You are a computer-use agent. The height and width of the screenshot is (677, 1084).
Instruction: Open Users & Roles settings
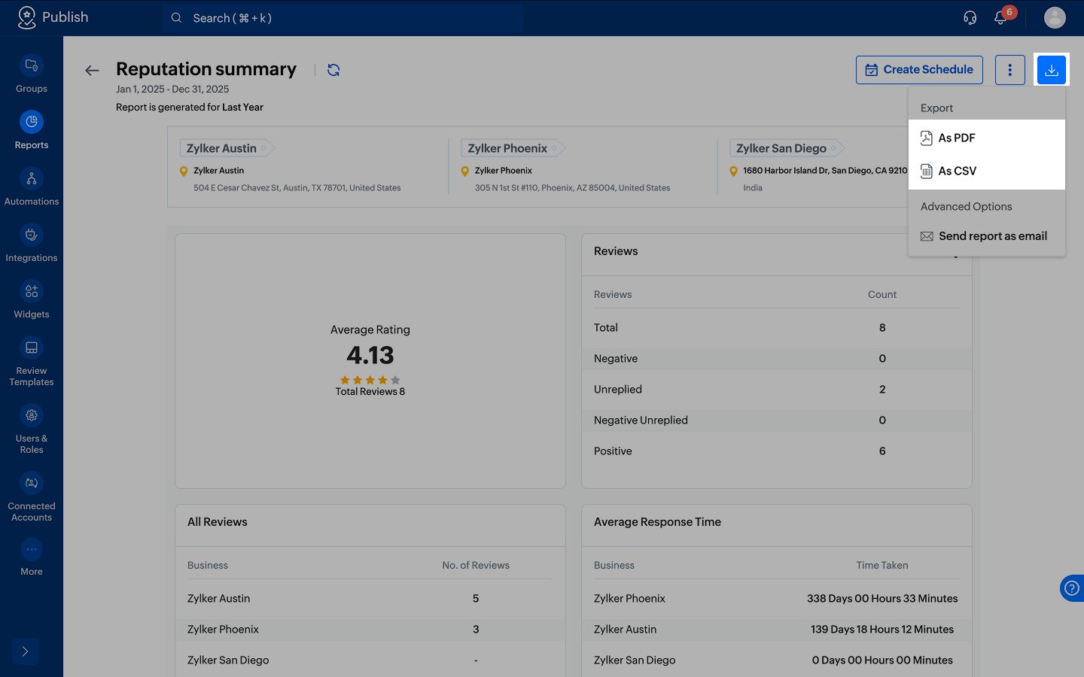pyautogui.click(x=32, y=430)
